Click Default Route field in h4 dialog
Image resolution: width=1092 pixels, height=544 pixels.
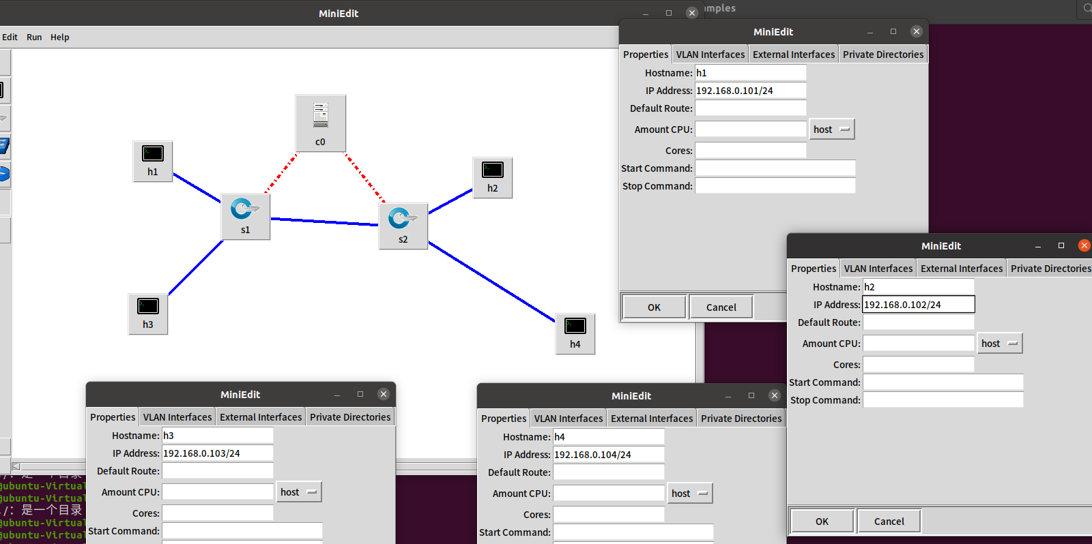pyautogui.click(x=609, y=472)
